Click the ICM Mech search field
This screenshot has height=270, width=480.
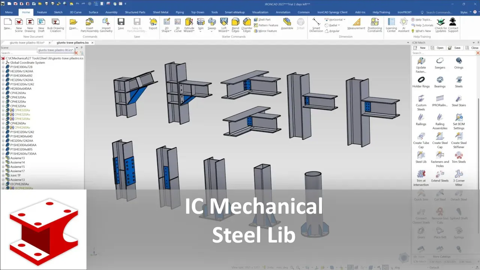point(444,53)
